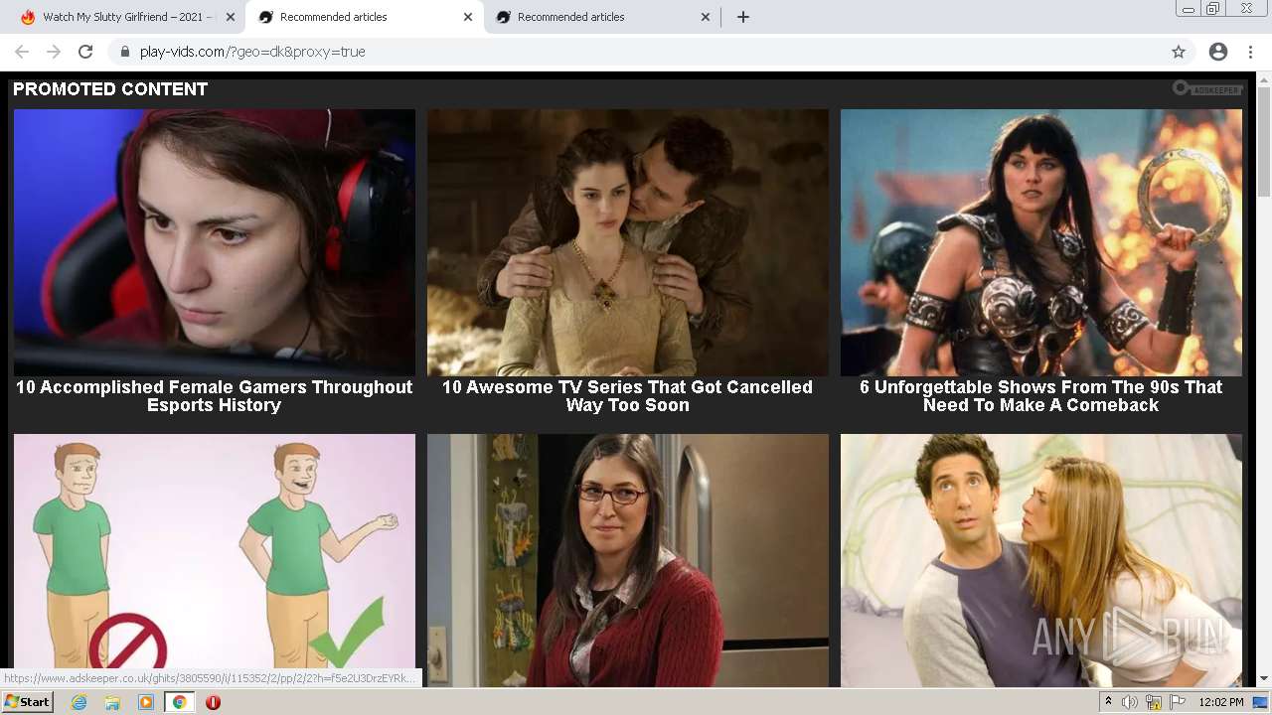Read 10 Accomplished Female Gamers headline

click(x=215, y=396)
